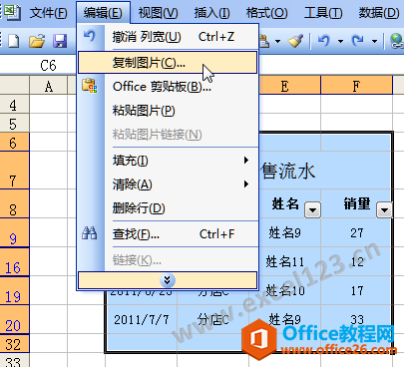
Task: Select row 7 header
Action: point(14,171)
